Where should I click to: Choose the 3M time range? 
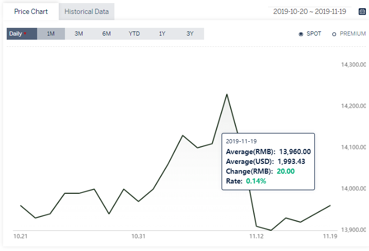click(79, 34)
